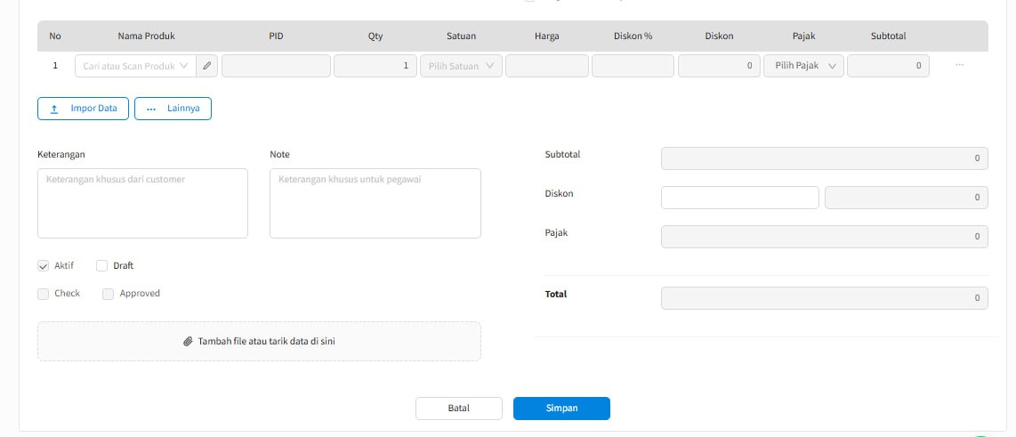Click the summary Diskon amount field showing 0
Image resolution: width=1016 pixels, height=437 pixels.
click(907, 198)
